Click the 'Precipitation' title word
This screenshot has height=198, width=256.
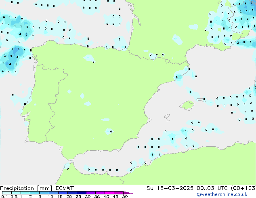(17, 188)
